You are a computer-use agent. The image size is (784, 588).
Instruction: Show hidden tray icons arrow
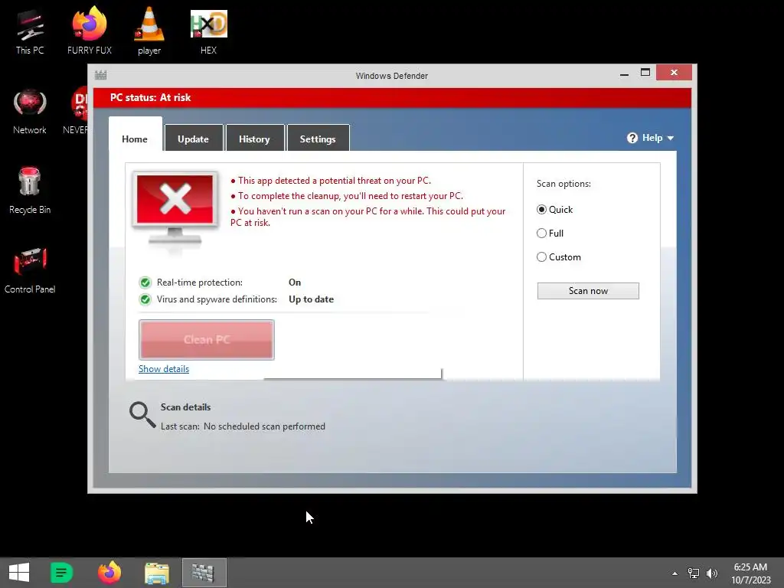point(675,573)
